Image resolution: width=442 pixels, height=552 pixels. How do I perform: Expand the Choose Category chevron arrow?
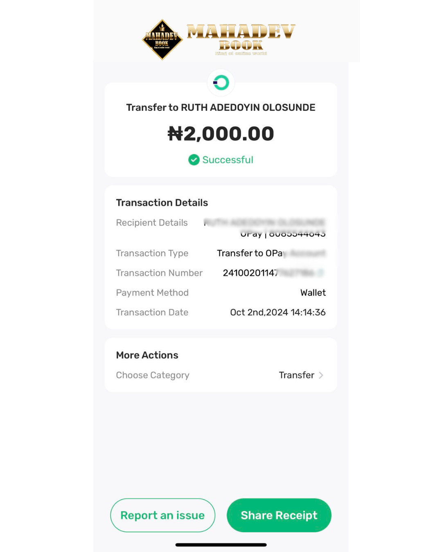point(321,375)
